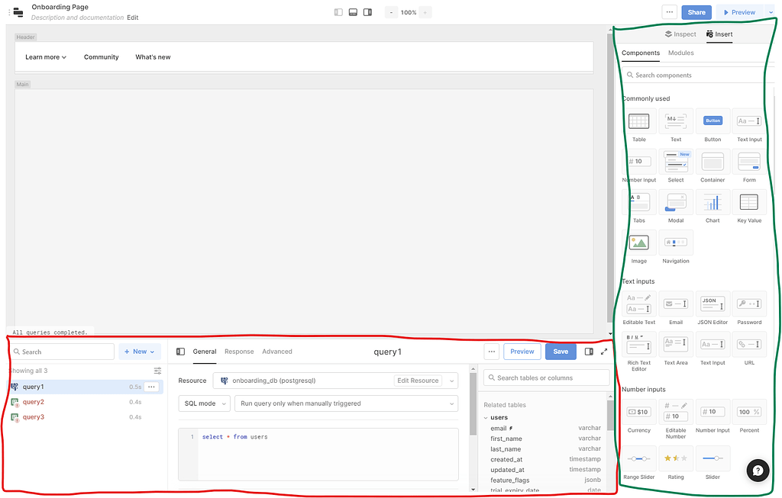Select the Table component
This screenshot has width=782, height=498.
tap(638, 120)
